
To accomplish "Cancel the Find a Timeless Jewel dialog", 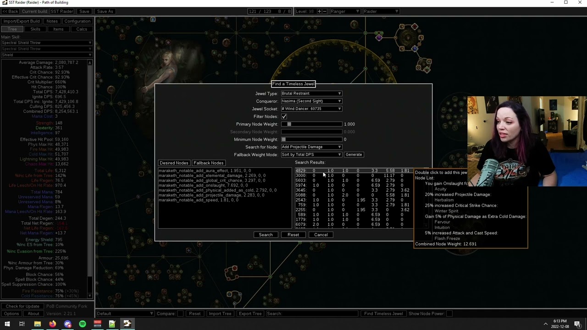I will (x=321, y=235).
